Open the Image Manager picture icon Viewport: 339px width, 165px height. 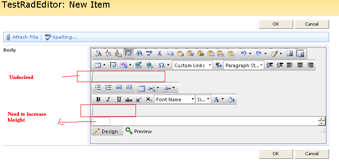pos(290,53)
